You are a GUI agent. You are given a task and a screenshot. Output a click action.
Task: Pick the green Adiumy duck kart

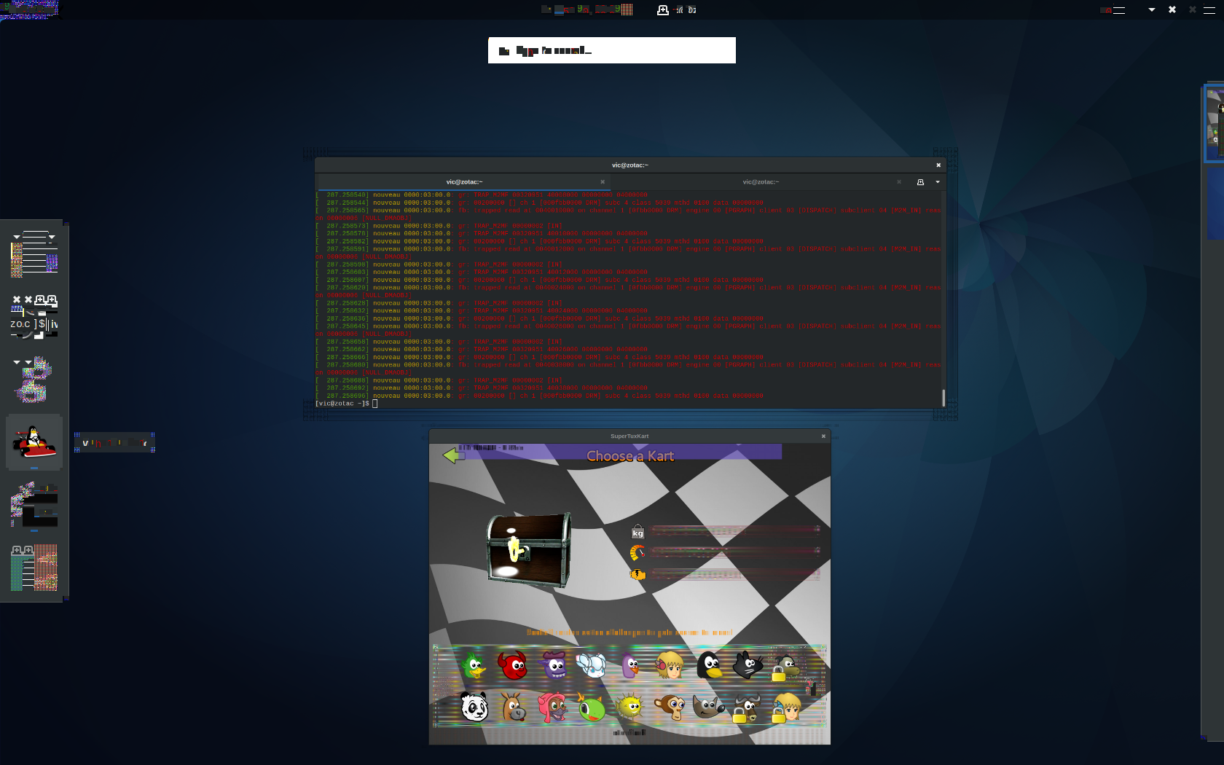pos(474,665)
